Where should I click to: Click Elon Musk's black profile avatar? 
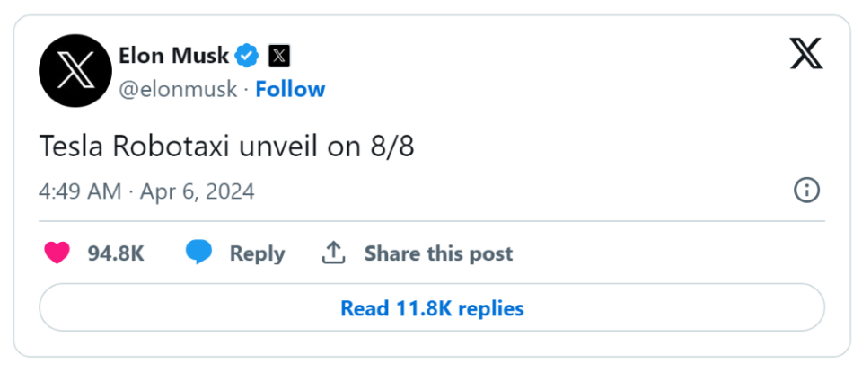click(x=73, y=73)
